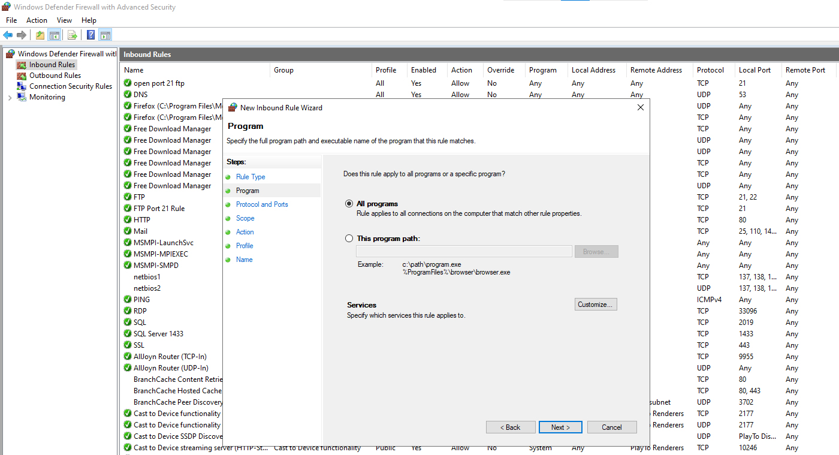Open the Action menu
Viewport: 839px width, 455px height.
tap(37, 20)
